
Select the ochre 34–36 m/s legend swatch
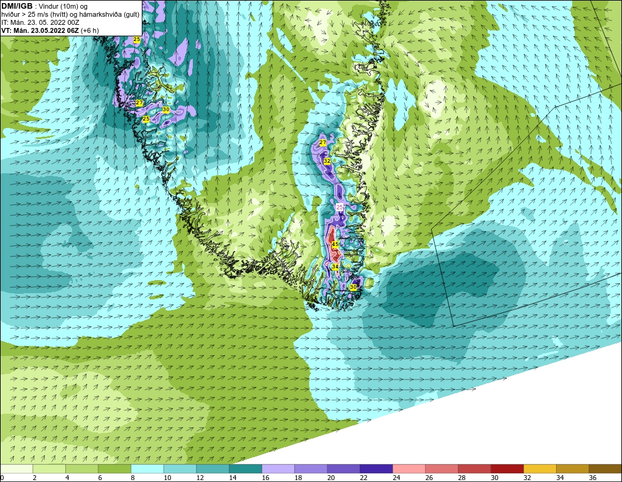pos(572,469)
